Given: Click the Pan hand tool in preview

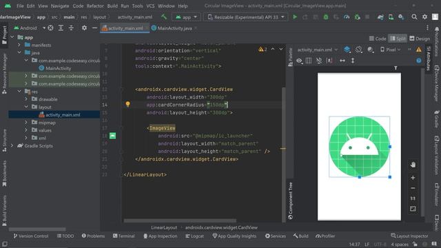Looking at the screenshot, I should coord(413,165).
